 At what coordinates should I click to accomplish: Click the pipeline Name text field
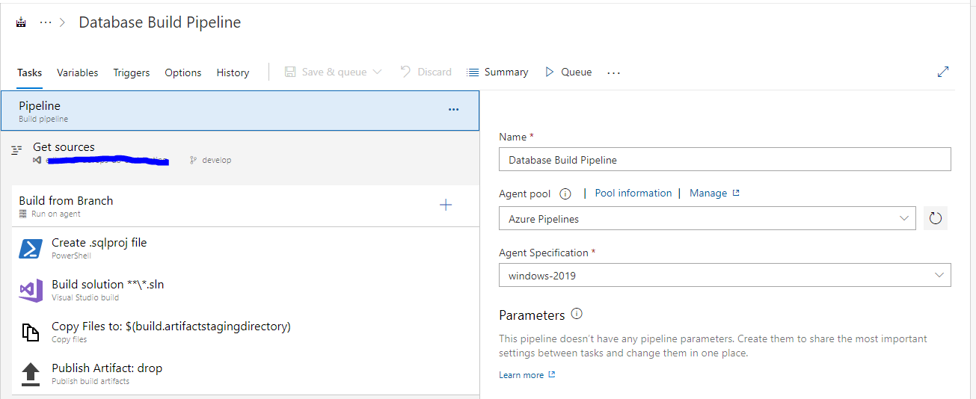pyautogui.click(x=725, y=160)
